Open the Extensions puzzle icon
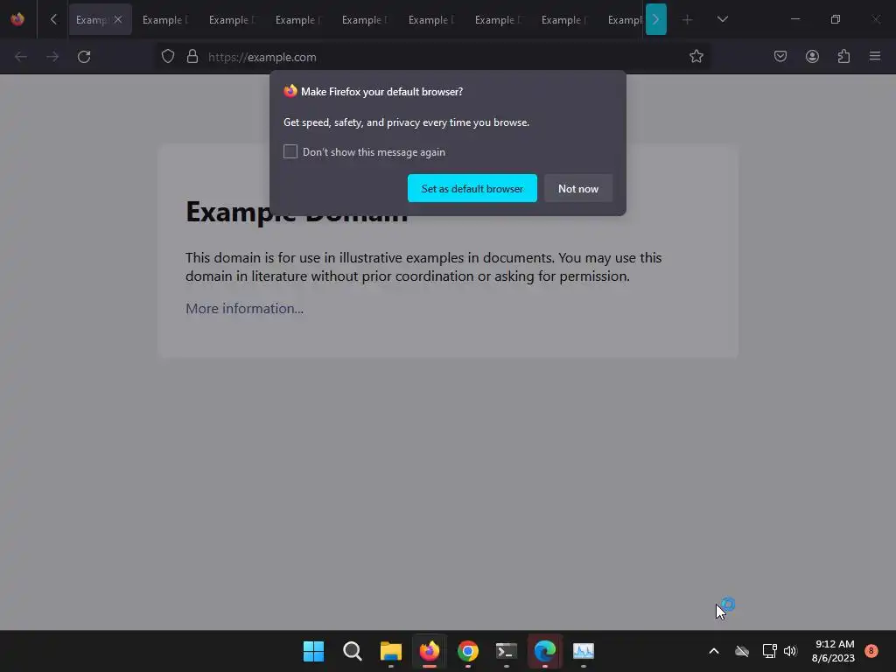Image resolution: width=896 pixels, height=672 pixels. click(x=844, y=57)
